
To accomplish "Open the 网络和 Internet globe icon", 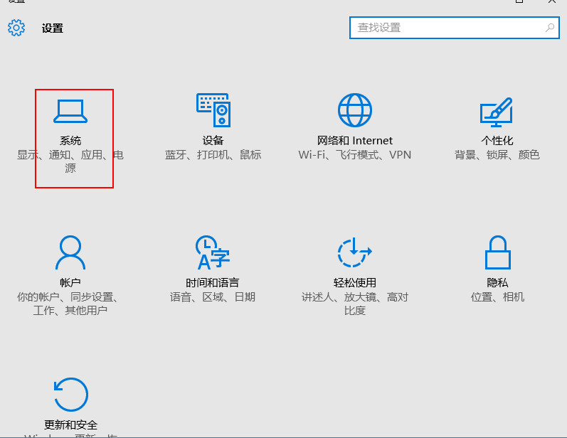I will pos(355,110).
